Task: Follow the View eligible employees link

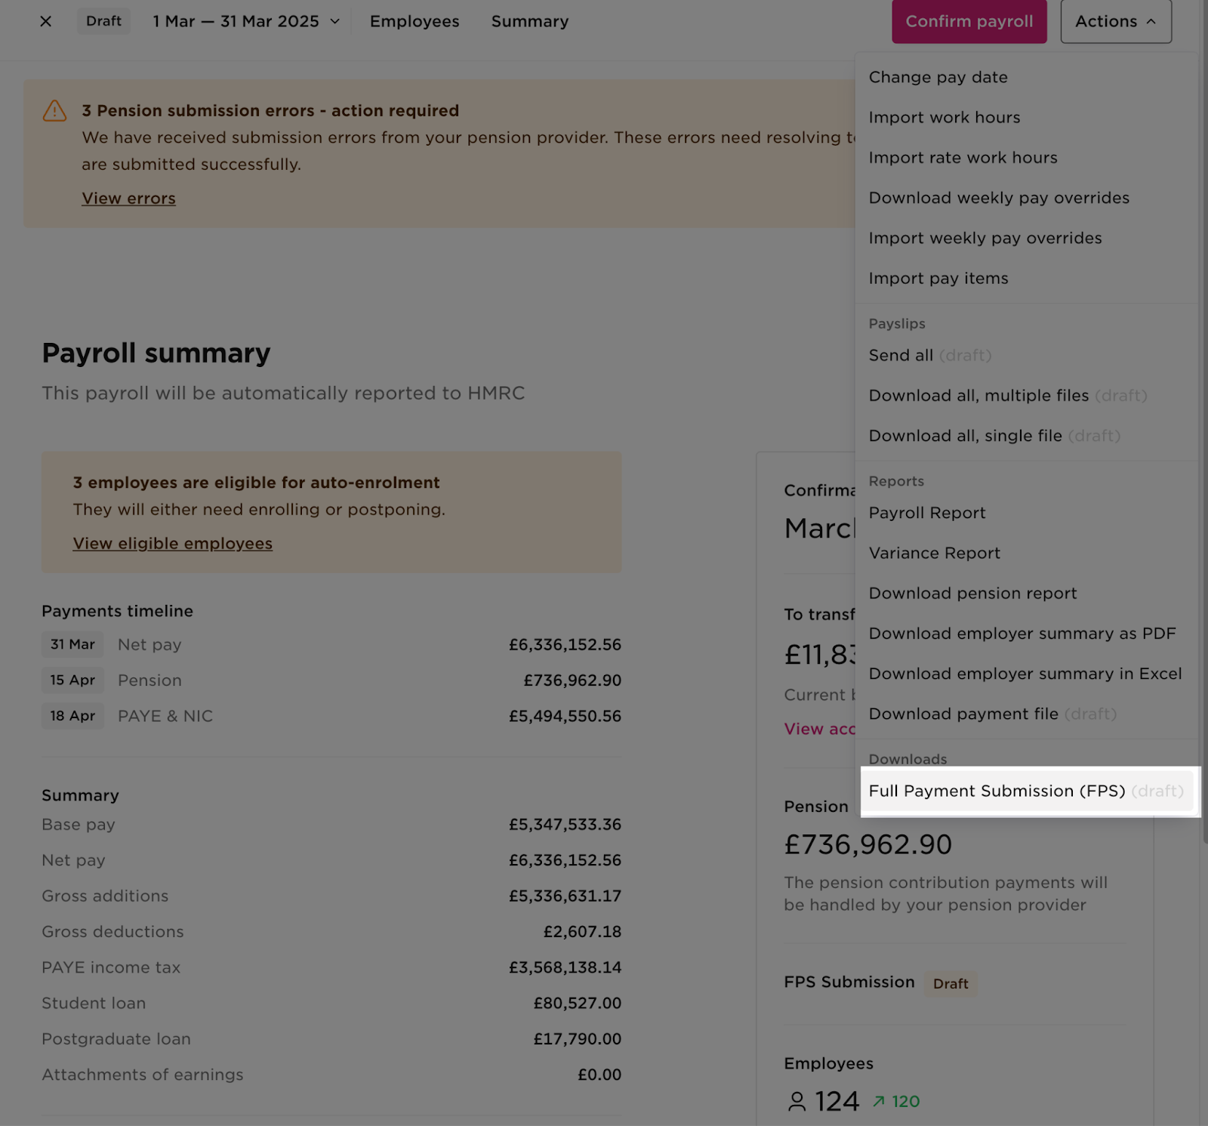Action: point(173,543)
